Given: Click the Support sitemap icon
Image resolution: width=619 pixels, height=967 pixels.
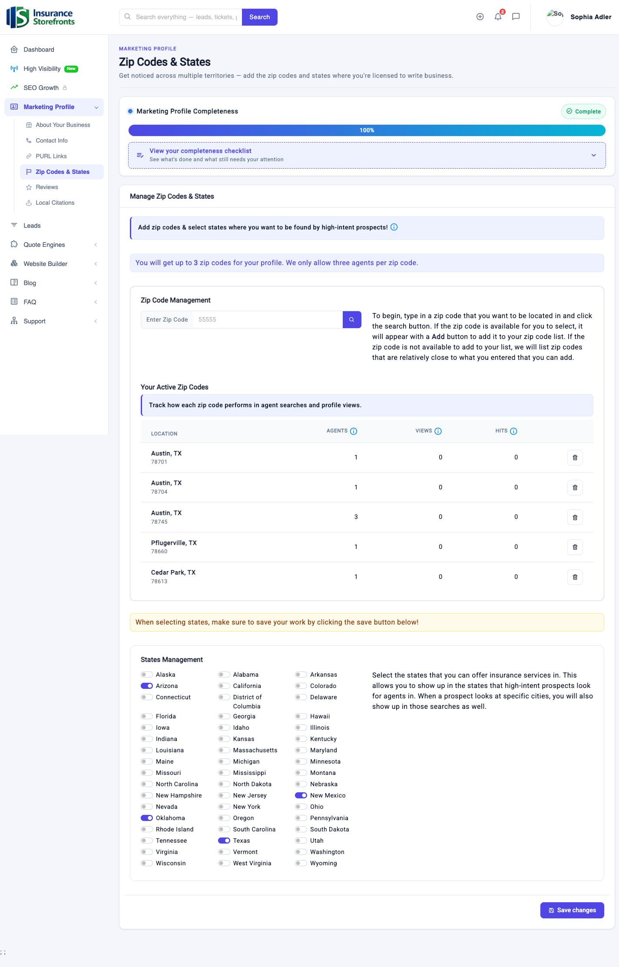Looking at the screenshot, I should 14,321.
